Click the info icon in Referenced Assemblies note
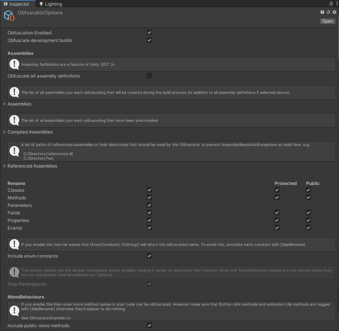 (14, 151)
